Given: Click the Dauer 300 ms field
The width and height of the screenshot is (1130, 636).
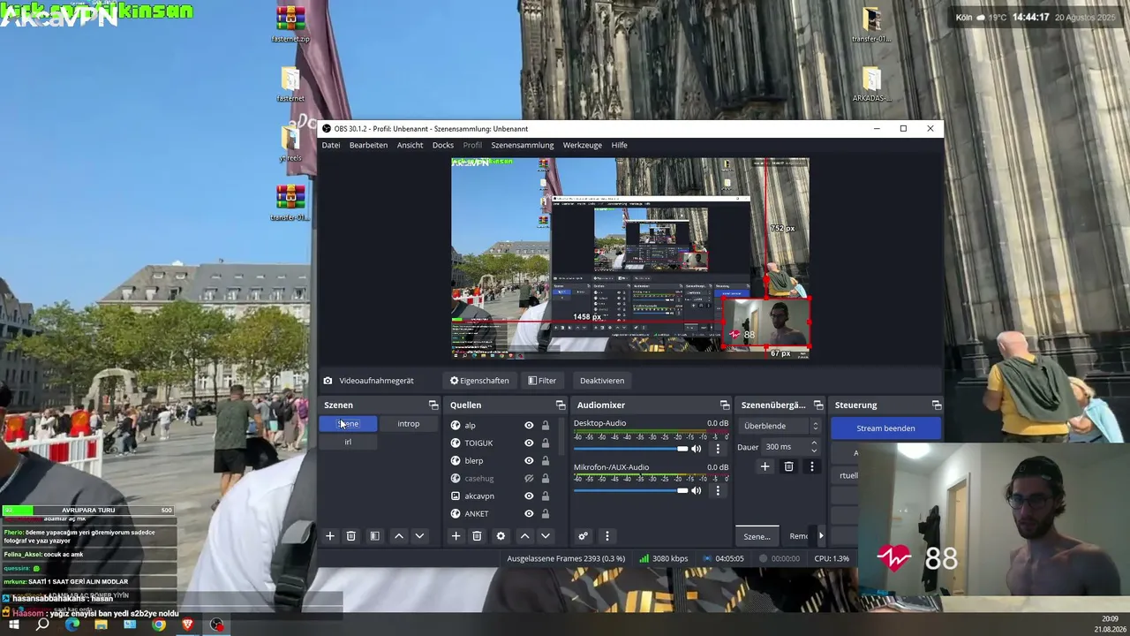Looking at the screenshot, I should (792, 447).
